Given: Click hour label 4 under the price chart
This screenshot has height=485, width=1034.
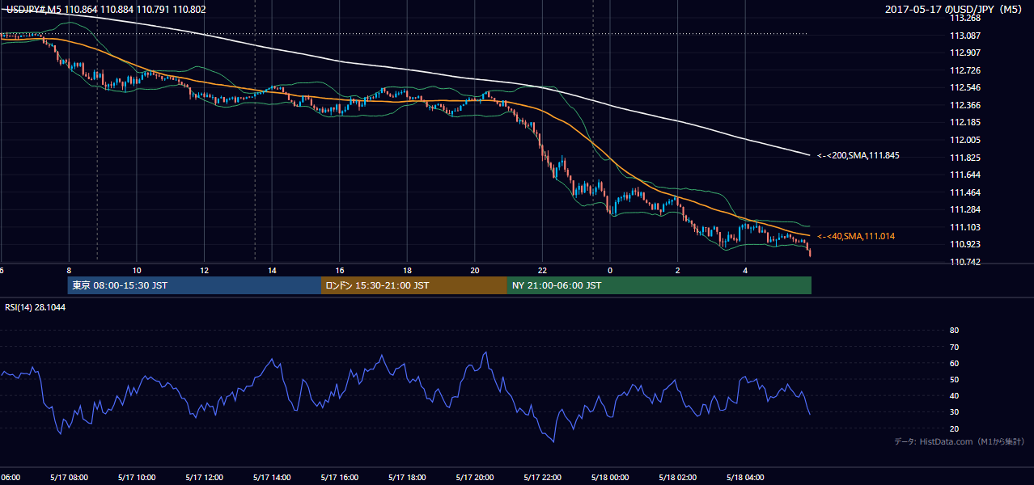Looking at the screenshot, I should point(745,270).
